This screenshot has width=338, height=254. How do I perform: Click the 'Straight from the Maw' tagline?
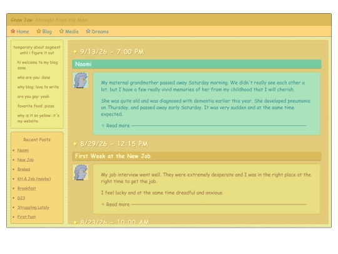click(61, 20)
